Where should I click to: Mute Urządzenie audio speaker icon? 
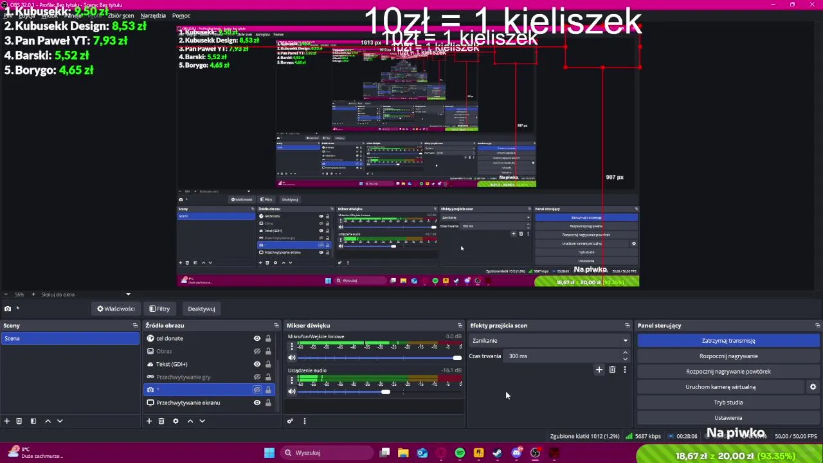pos(292,392)
